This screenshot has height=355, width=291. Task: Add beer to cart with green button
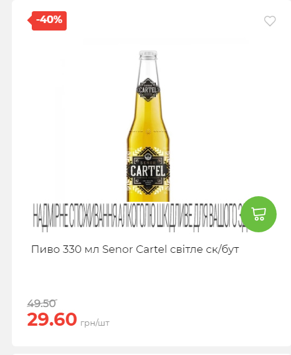point(259,214)
